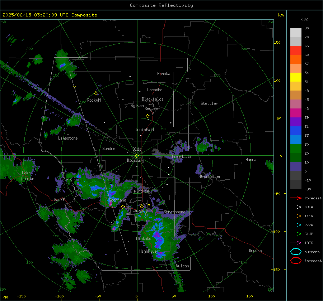Click the bright yellow swatch in dBZ scale
Viewport: 323px width, 301px height.
pos(296,77)
